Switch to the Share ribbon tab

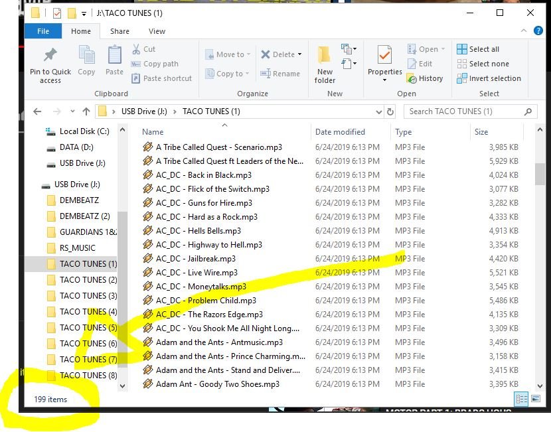tap(119, 31)
